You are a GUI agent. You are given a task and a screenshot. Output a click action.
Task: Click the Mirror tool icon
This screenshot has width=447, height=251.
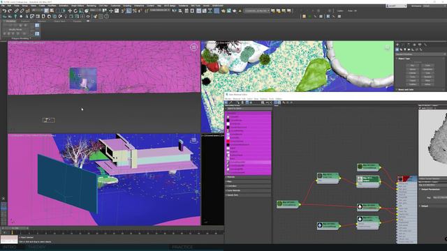tap(175, 11)
